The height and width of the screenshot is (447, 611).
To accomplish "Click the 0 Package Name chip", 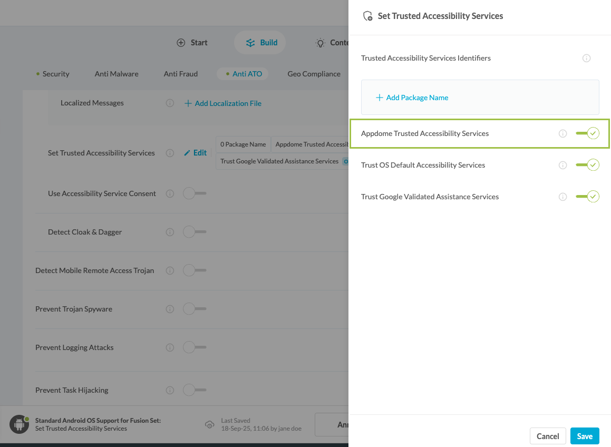I will click(x=243, y=144).
